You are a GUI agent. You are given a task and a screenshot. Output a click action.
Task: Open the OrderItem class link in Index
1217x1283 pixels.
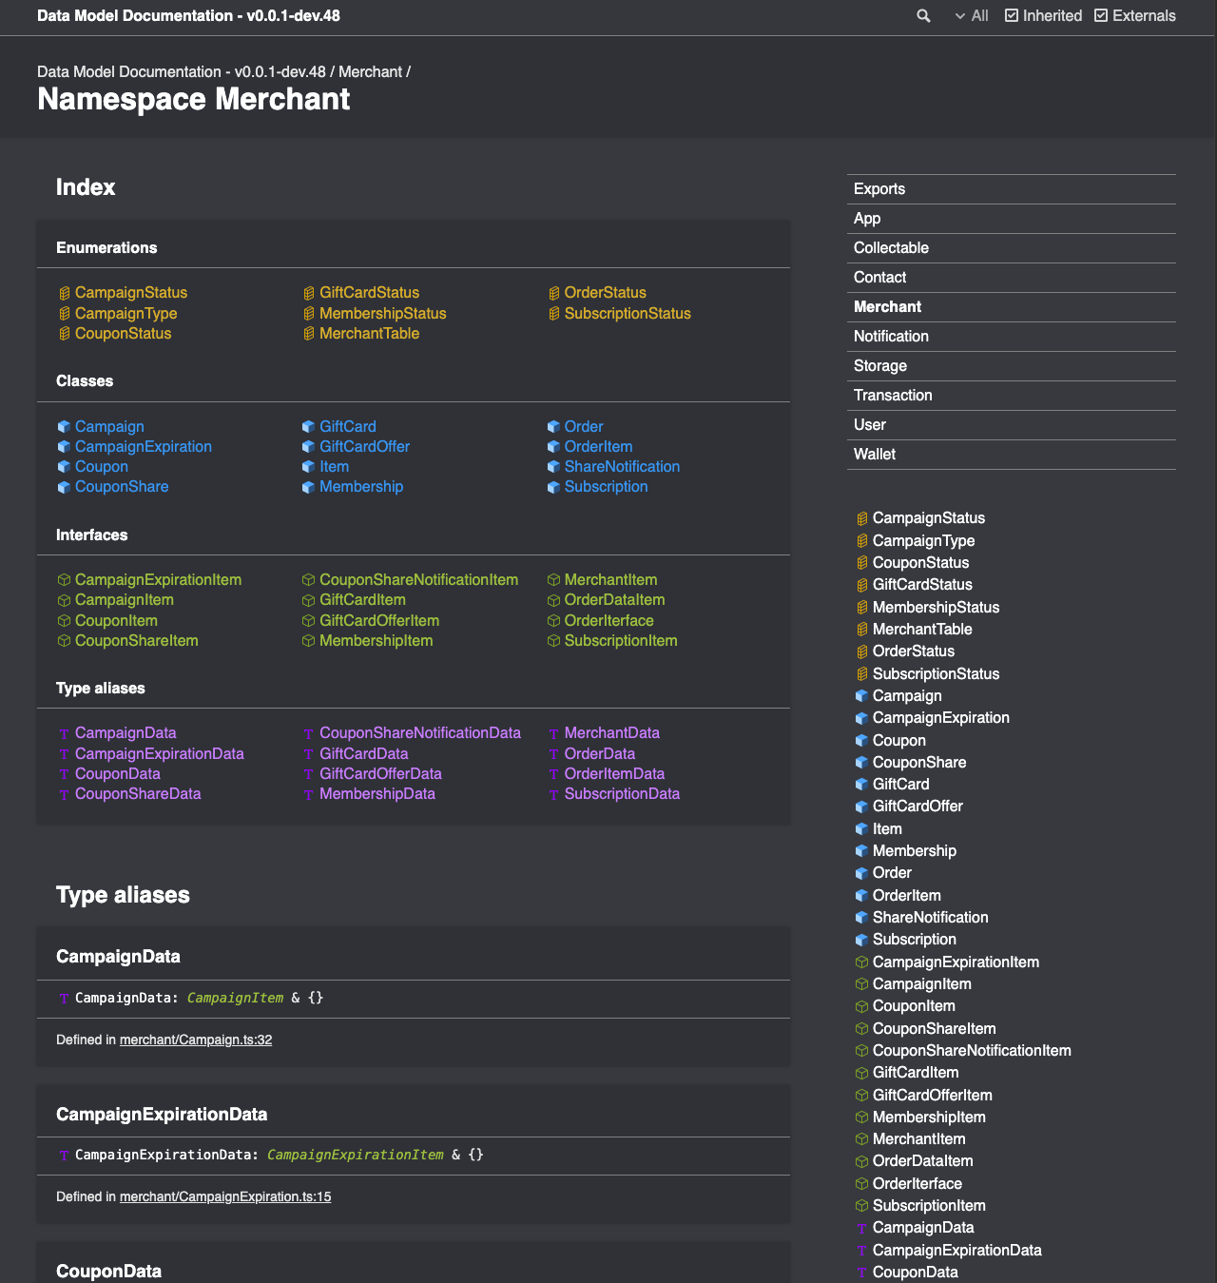click(598, 447)
